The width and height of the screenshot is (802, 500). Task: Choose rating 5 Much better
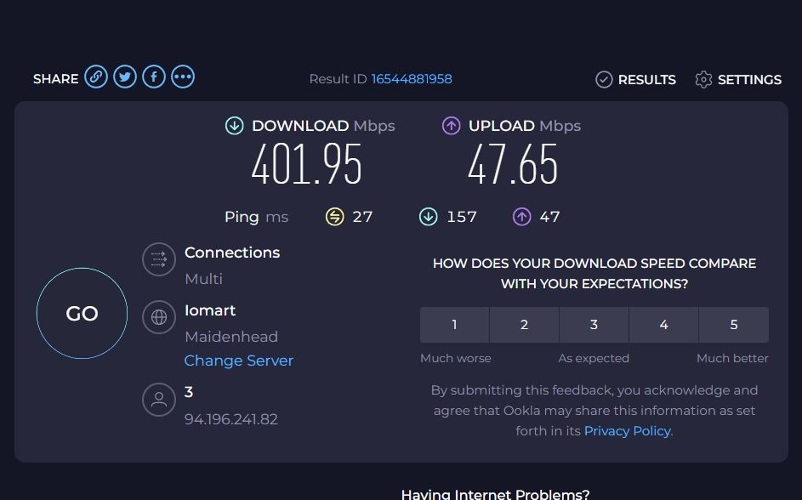point(733,325)
